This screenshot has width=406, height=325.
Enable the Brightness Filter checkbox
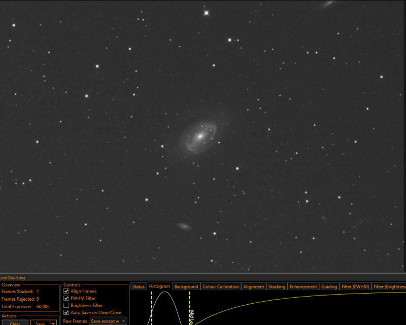[66, 305]
